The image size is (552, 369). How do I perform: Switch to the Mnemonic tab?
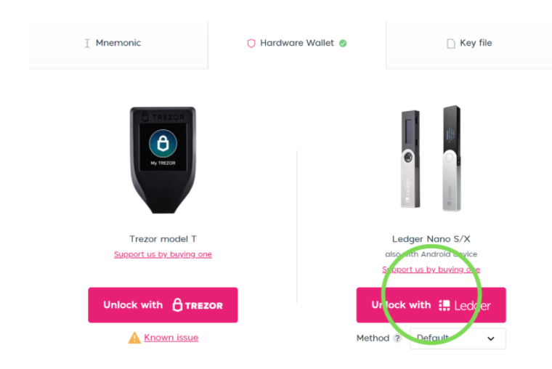coord(118,44)
